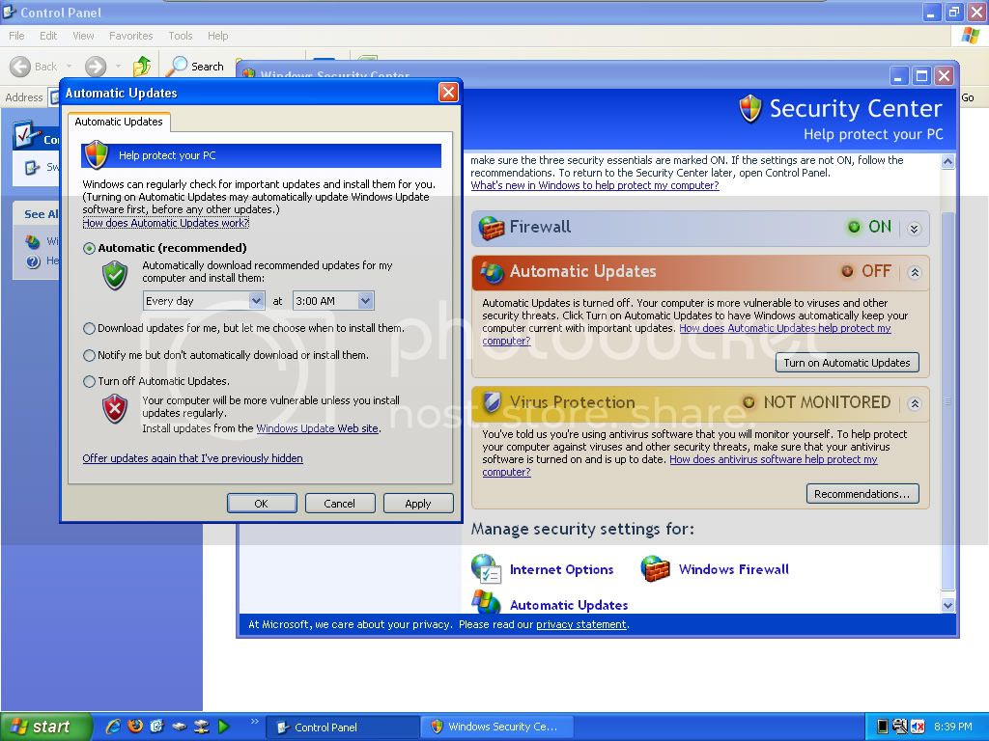Click the scrollbar down arrow in Security Center
The image size is (989, 741).
click(947, 604)
